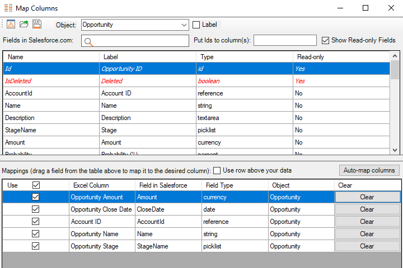Uncheck Use for Opportunity Stage mapping
The height and width of the screenshot is (268, 403).
click(x=35, y=246)
